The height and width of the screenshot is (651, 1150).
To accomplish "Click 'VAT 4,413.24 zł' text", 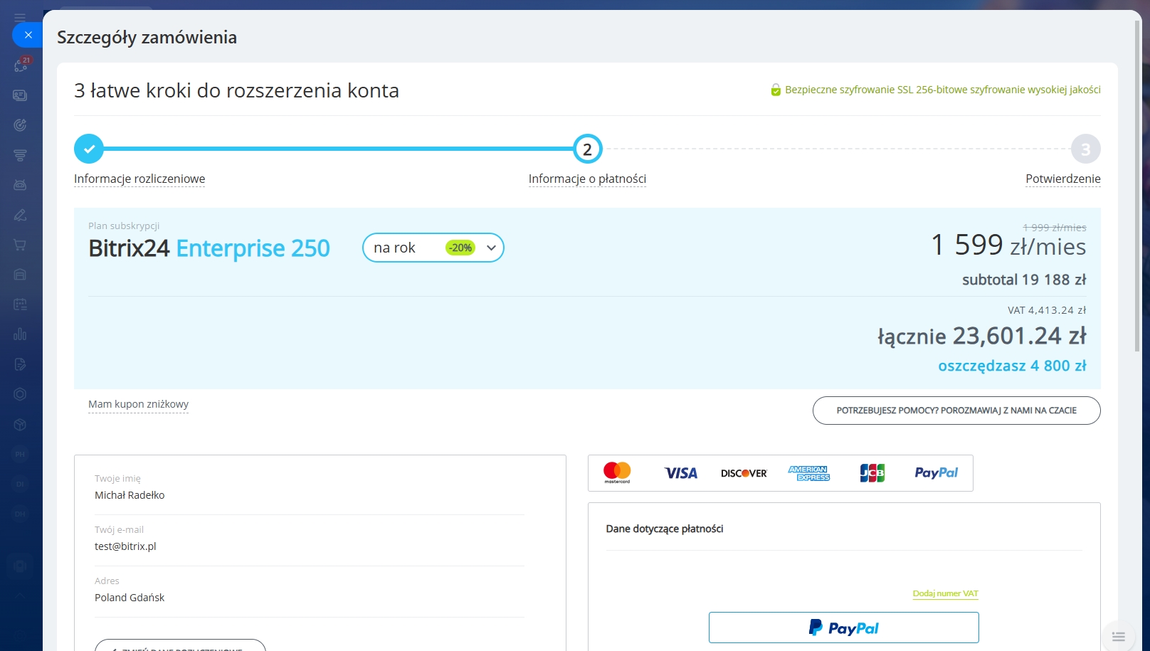I will point(1047,310).
